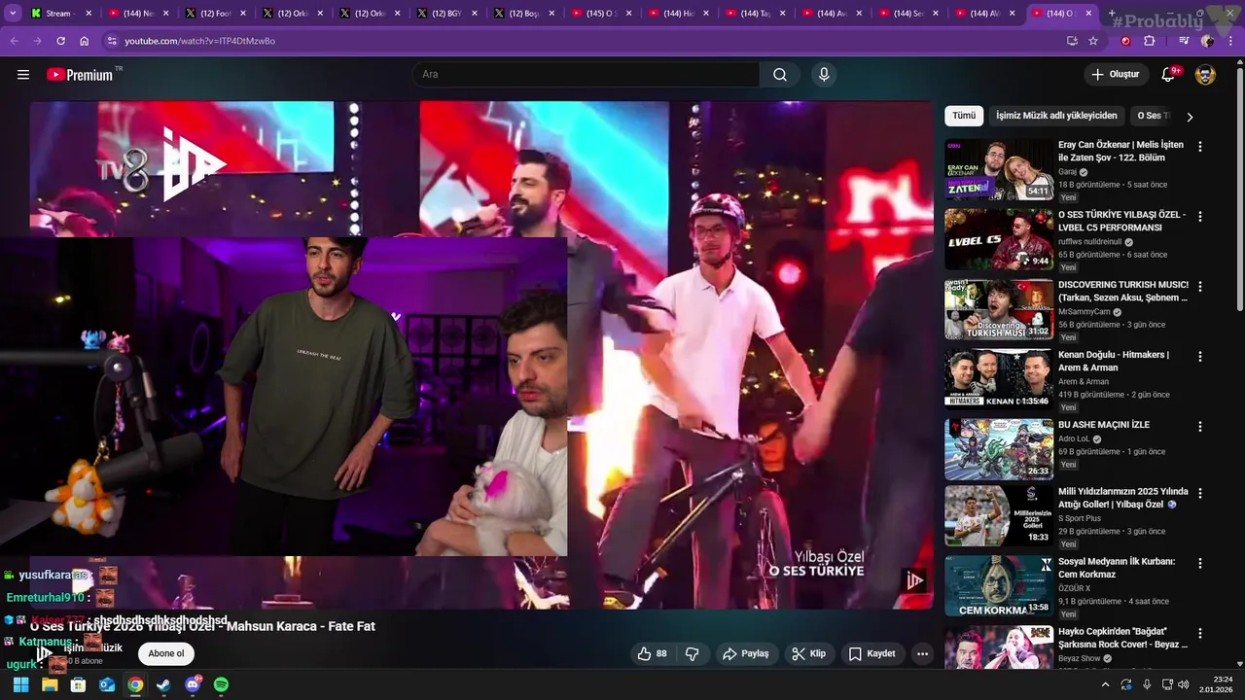The image size is (1245, 700).
Task: Open Outlook from taskbar
Action: (107, 684)
